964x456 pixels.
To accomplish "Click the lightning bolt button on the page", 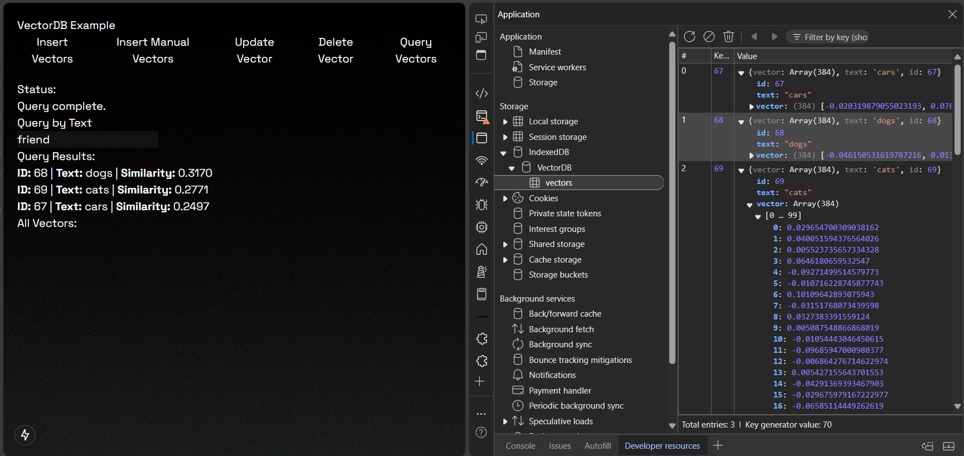I will pyautogui.click(x=25, y=435).
